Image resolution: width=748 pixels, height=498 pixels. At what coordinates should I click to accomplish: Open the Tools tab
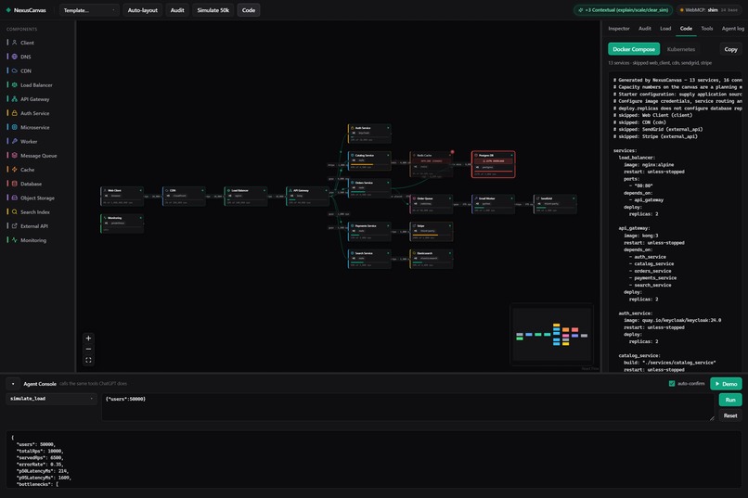click(707, 29)
